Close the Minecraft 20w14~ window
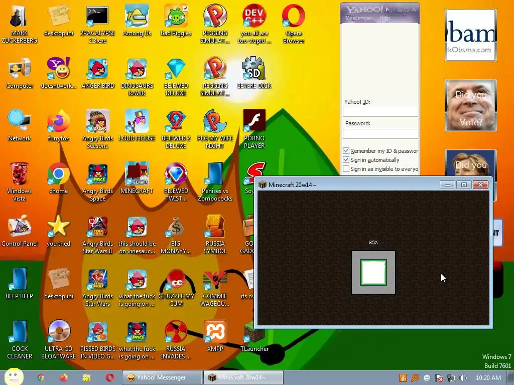The width and height of the screenshot is (514, 385). 480,185
